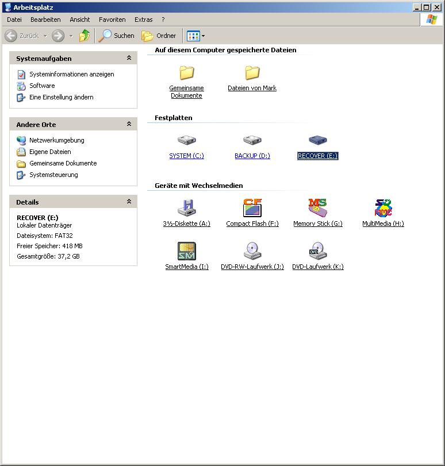Screen dimensions: 445x466
Task: Select the BACKUP (D:) hard drive icon
Action: click(252, 140)
